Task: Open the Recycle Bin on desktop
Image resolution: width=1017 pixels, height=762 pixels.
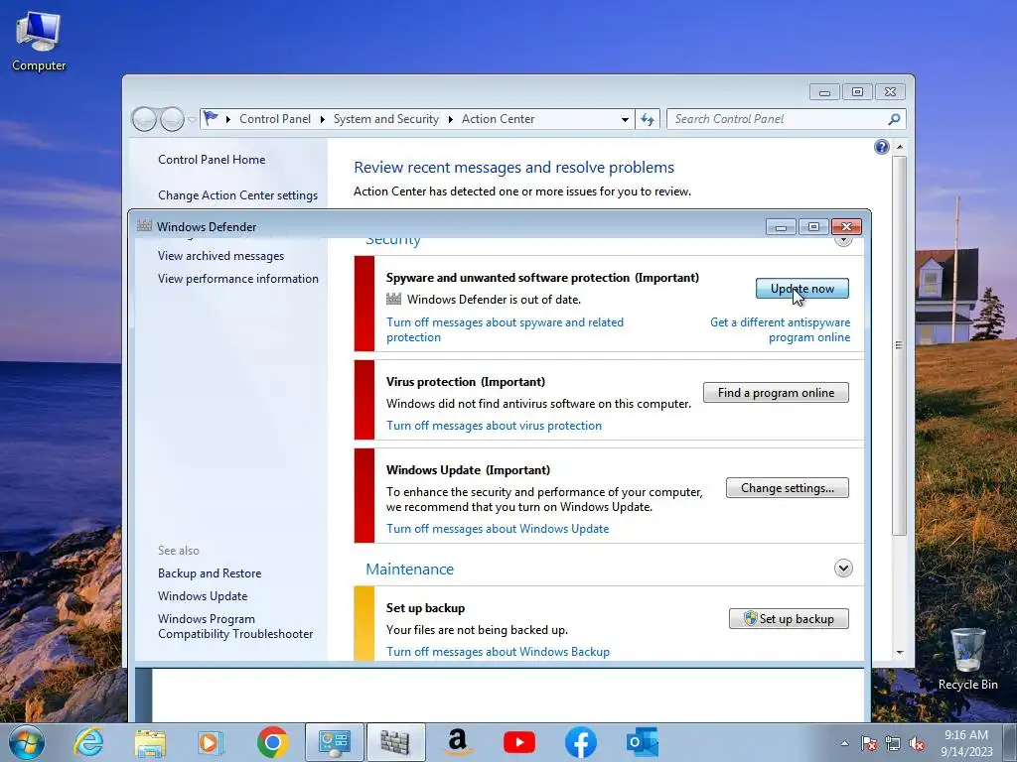Action: [x=967, y=659]
